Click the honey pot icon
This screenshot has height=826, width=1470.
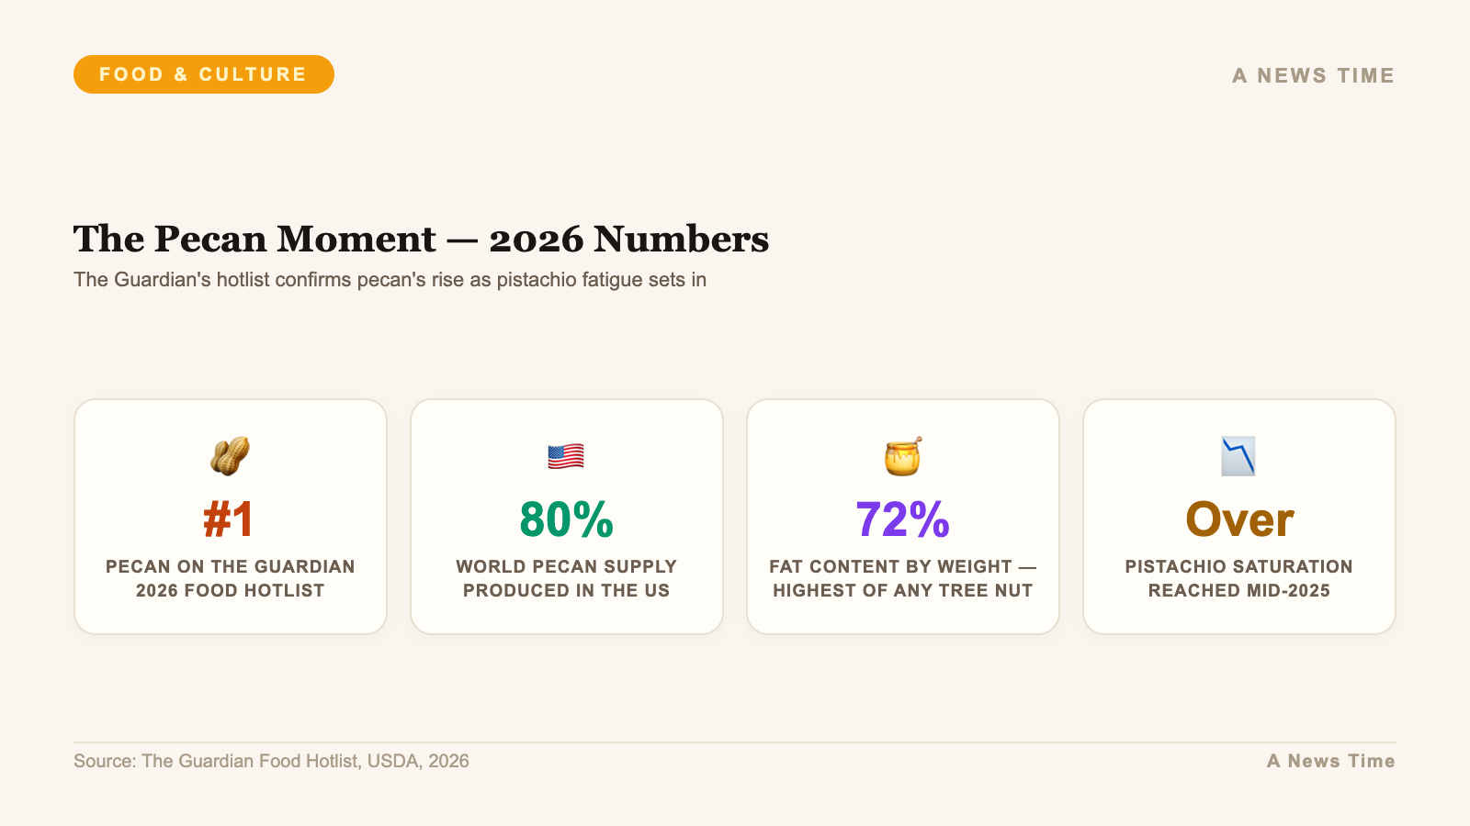click(902, 456)
